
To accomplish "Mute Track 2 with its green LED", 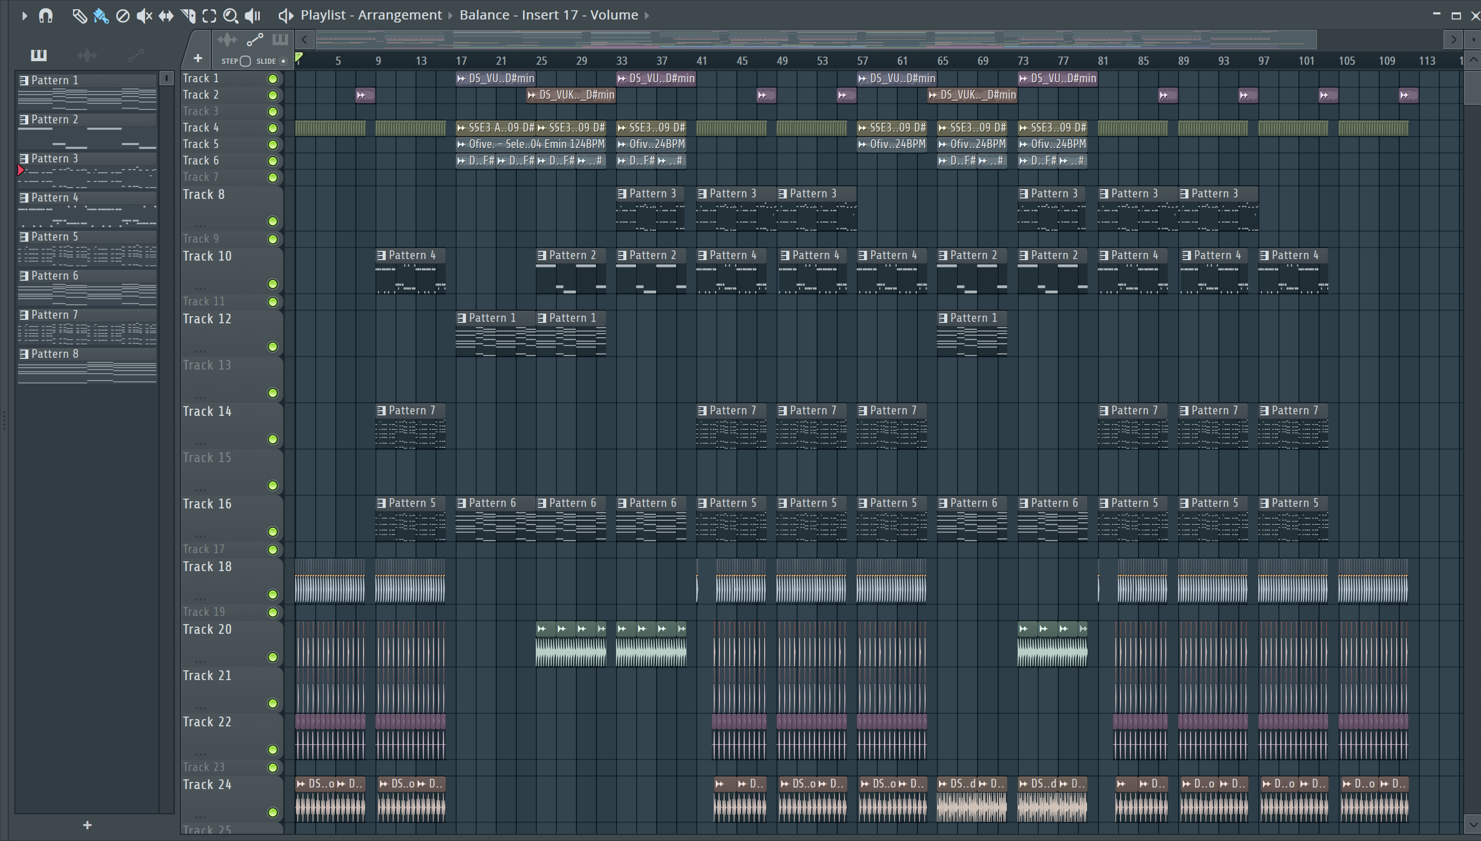I will 273,95.
